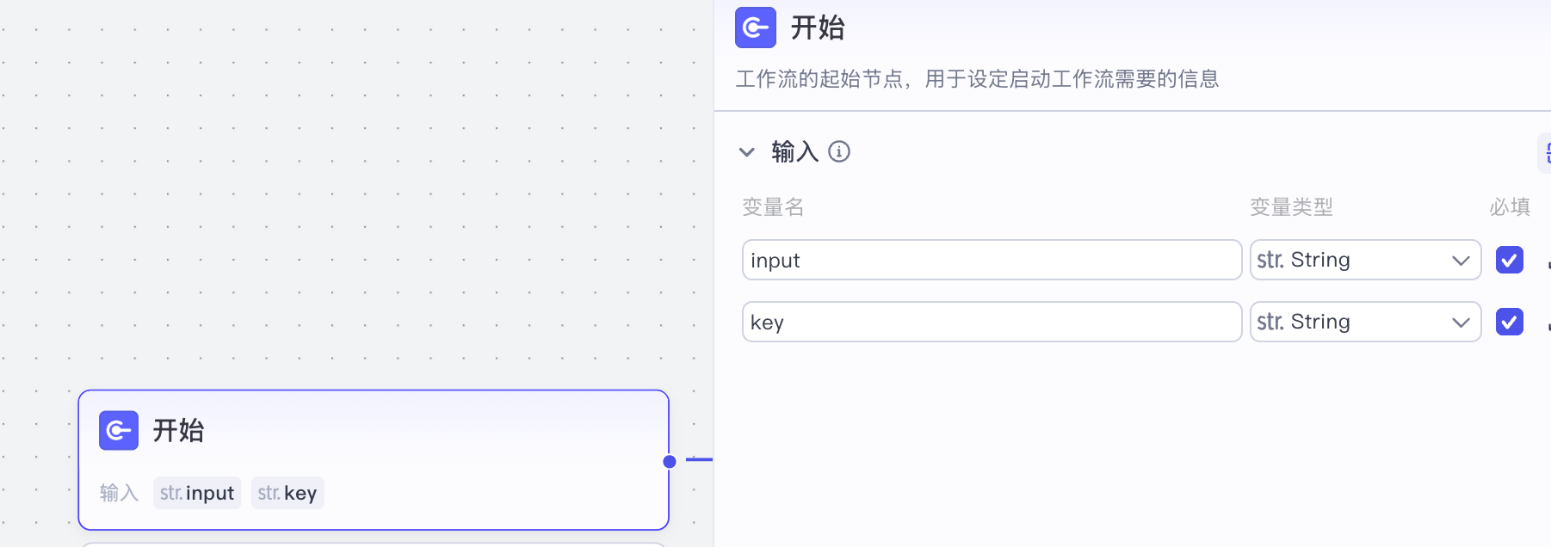
Task: Toggle the required checkbox for key variable
Action: point(1509,322)
